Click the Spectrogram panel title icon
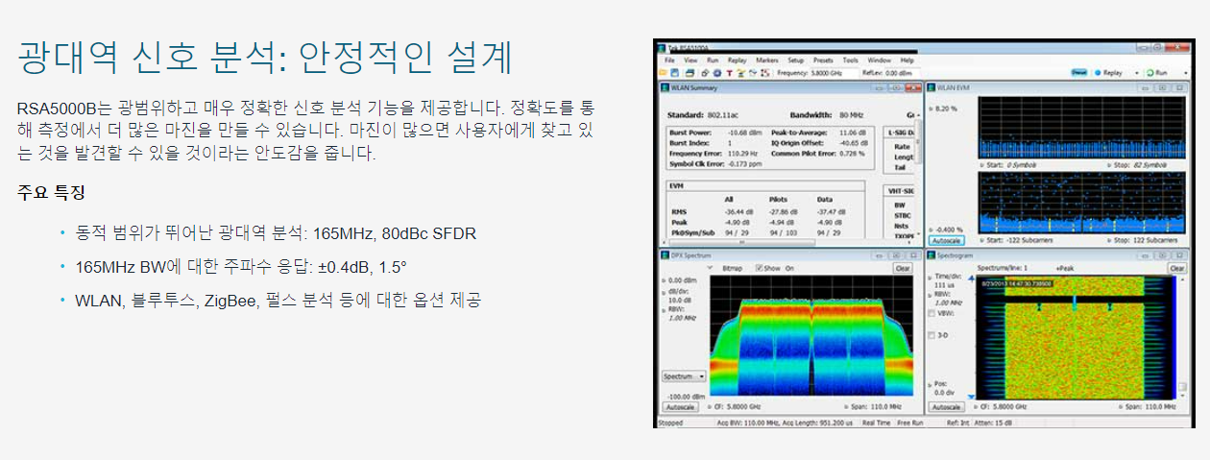Image resolution: width=1210 pixels, height=460 pixels. click(932, 255)
